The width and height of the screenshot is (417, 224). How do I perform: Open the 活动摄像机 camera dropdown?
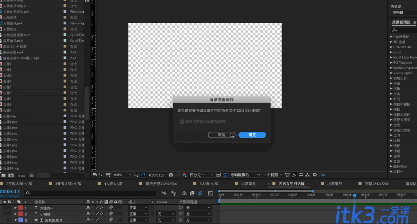(x=245, y=175)
